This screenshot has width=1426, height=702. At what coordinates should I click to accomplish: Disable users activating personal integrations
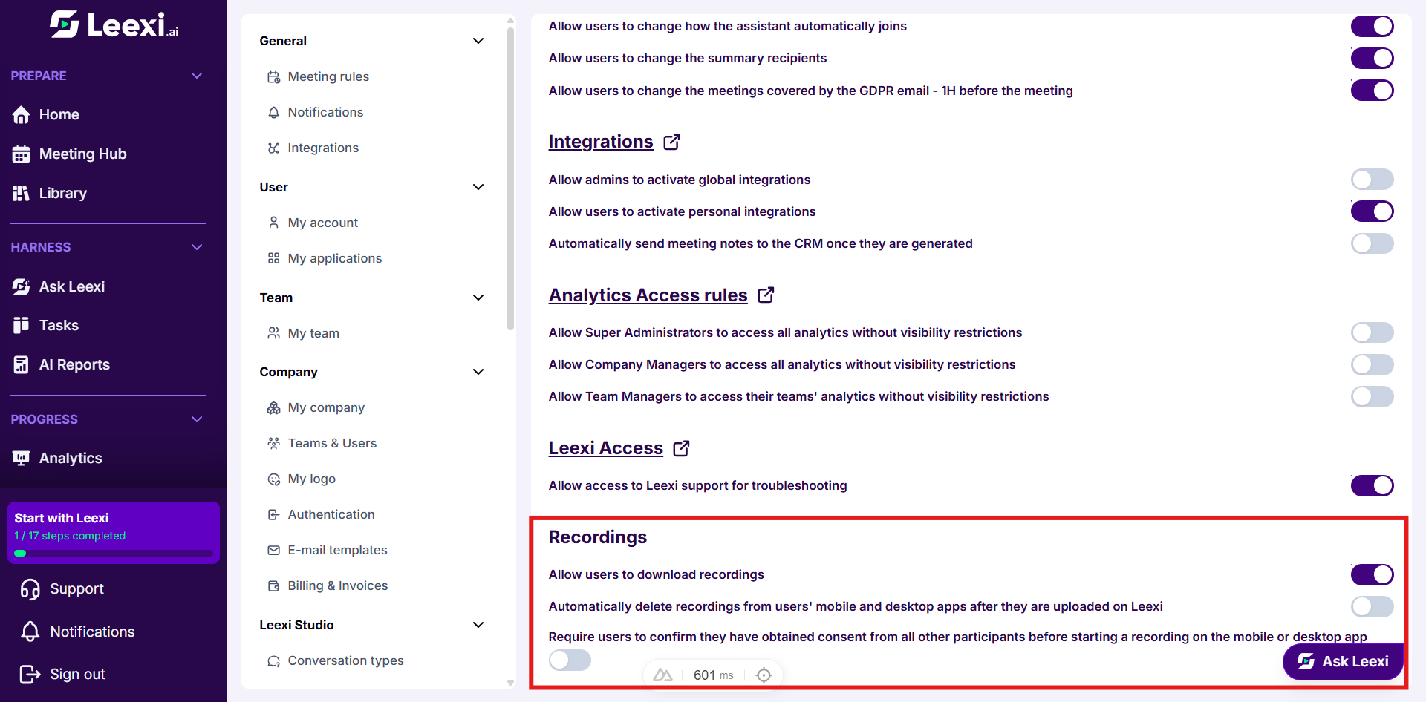[1372, 211]
